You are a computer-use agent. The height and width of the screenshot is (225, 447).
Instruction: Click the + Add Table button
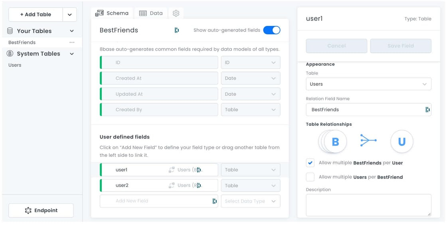36,14
